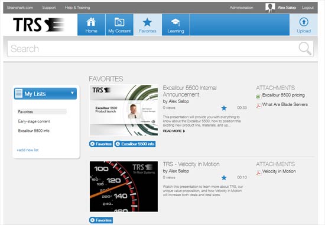Click the TRS logo
Image resolution: width=325 pixels, height=225 pixels.
39,25
